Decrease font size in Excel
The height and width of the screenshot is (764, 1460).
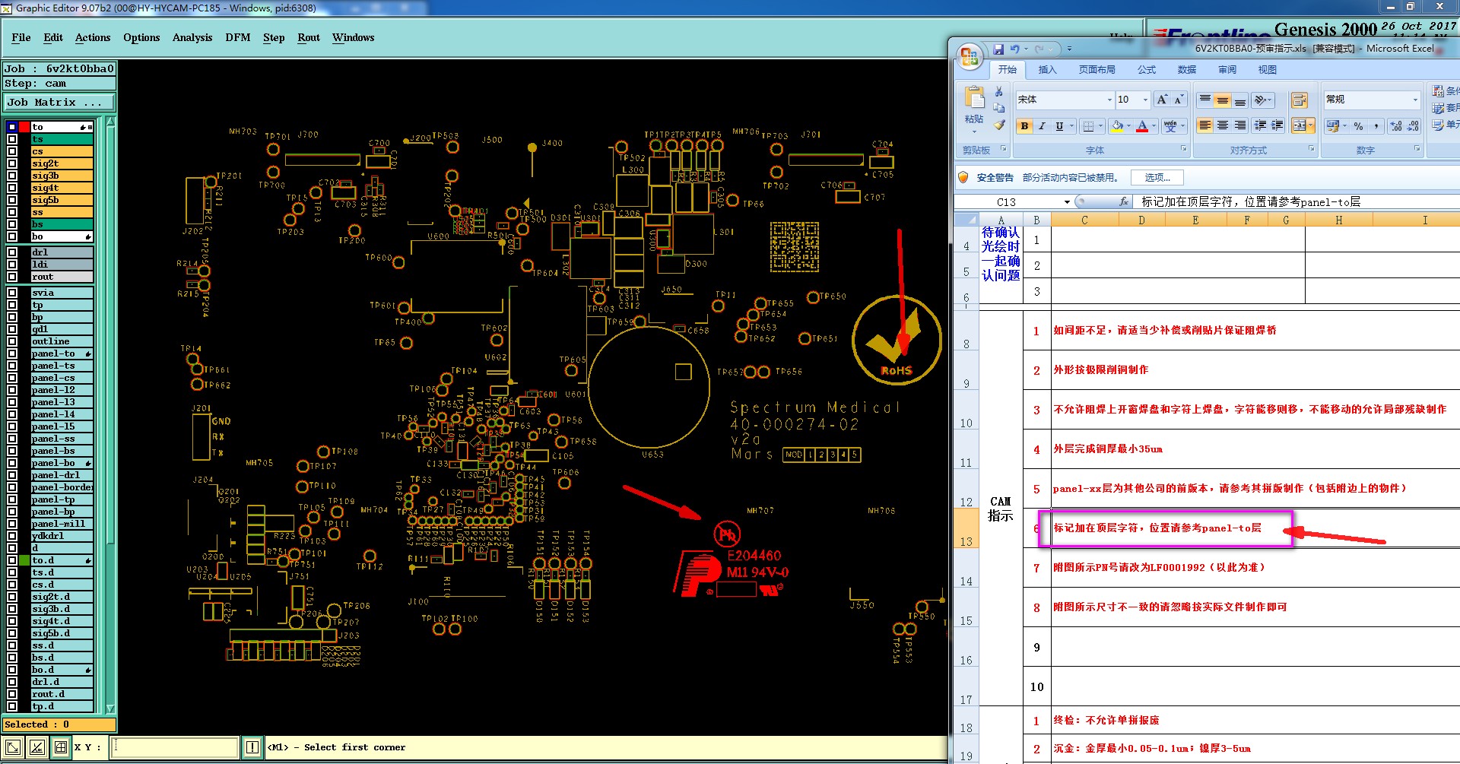point(1179,100)
